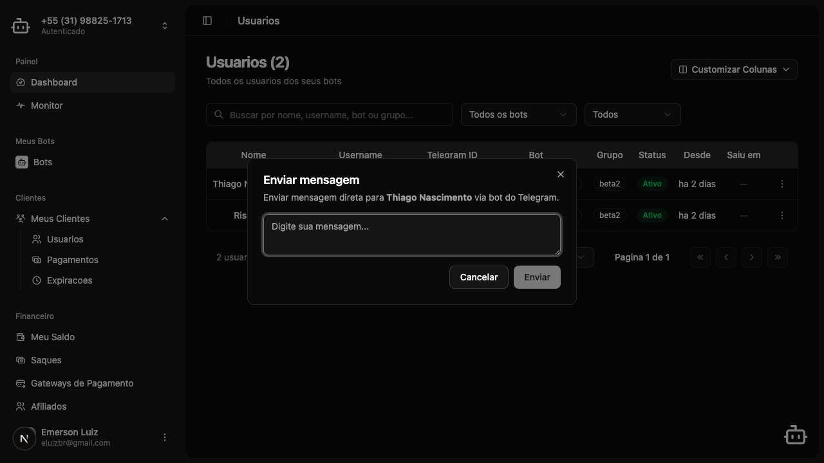Go to next page button

tap(752, 257)
